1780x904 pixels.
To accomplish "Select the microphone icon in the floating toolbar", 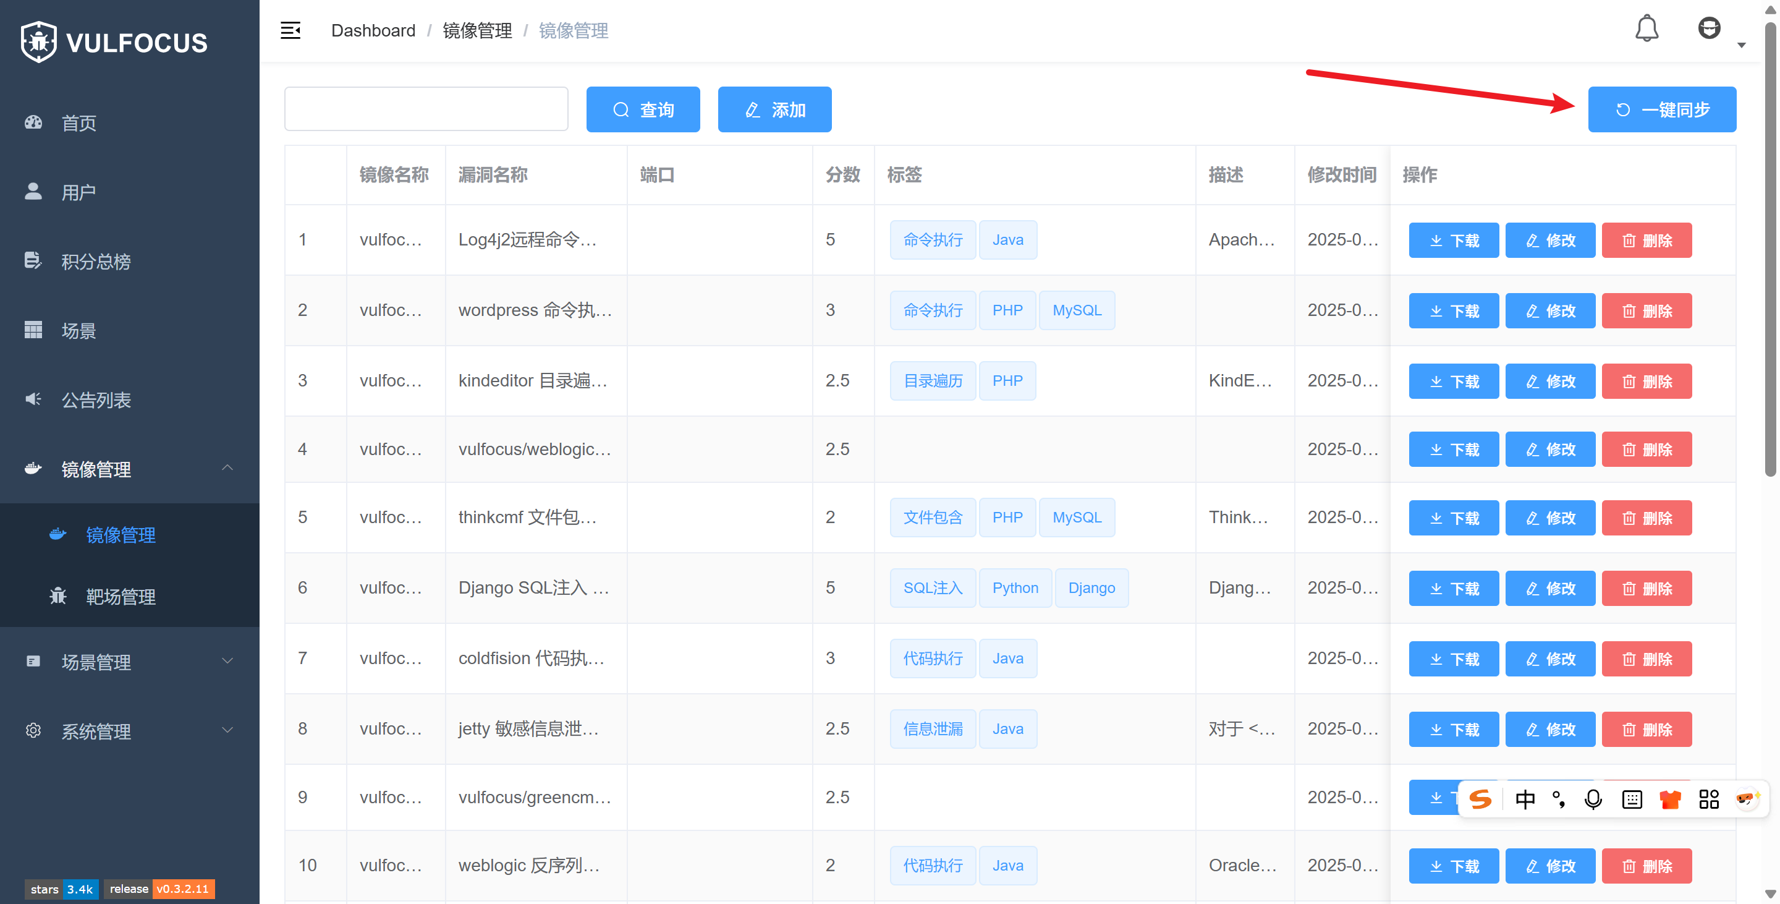I will (x=1593, y=799).
